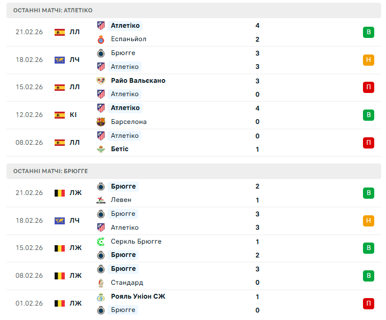Open the Барселона team name link
This screenshot has width=386, height=320.
(x=128, y=122)
